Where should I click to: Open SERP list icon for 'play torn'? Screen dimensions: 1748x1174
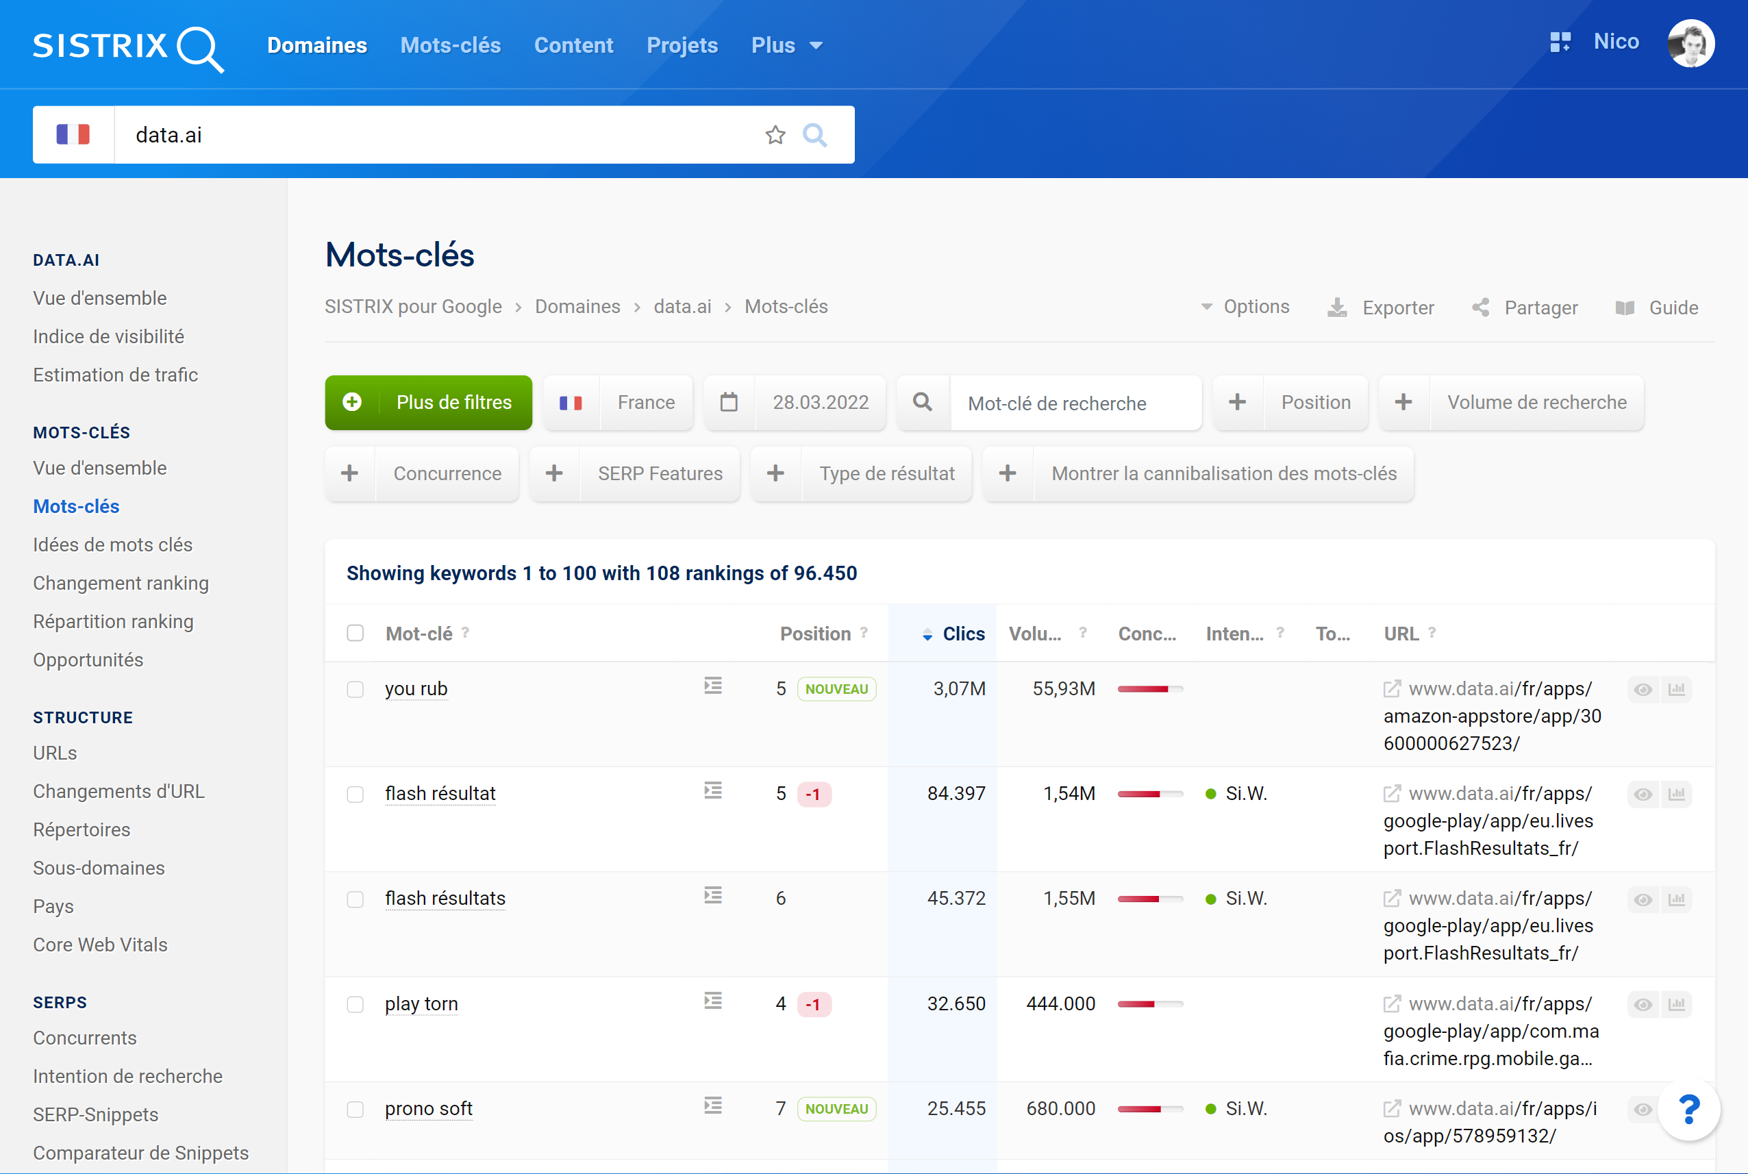click(x=712, y=1001)
